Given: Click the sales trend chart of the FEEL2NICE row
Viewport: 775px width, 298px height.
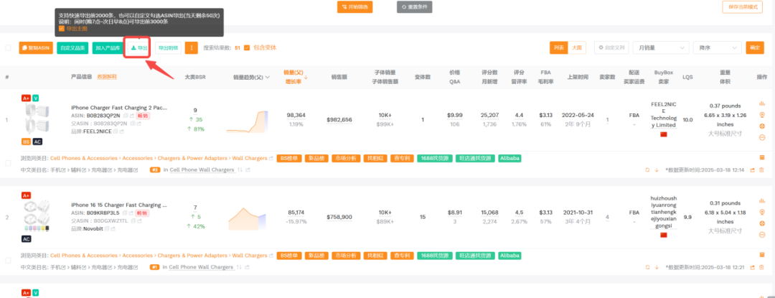Looking at the screenshot, I should point(247,121).
